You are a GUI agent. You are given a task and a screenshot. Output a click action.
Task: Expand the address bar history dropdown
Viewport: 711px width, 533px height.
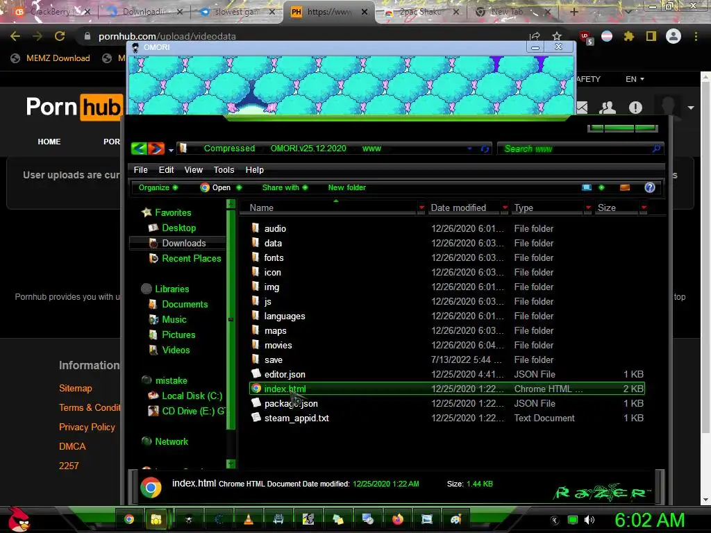(x=469, y=149)
